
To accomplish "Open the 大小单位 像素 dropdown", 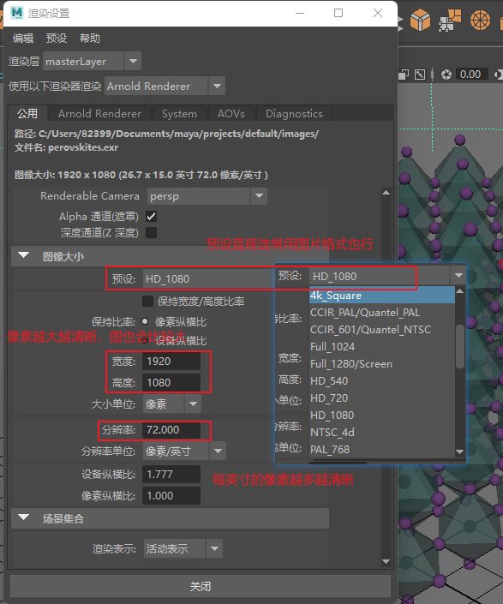I will 171,404.
